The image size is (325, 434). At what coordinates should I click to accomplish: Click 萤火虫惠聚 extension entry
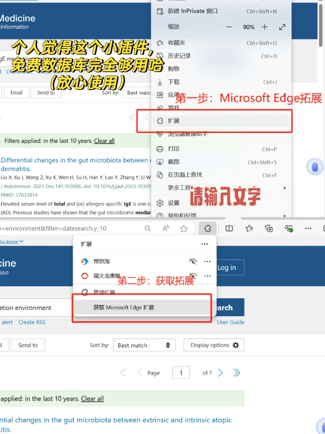pyautogui.click(x=145, y=275)
